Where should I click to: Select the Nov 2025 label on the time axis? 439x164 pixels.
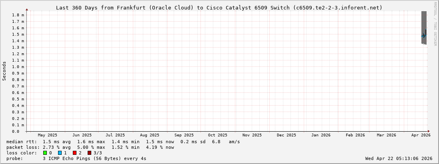tap(252, 135)
